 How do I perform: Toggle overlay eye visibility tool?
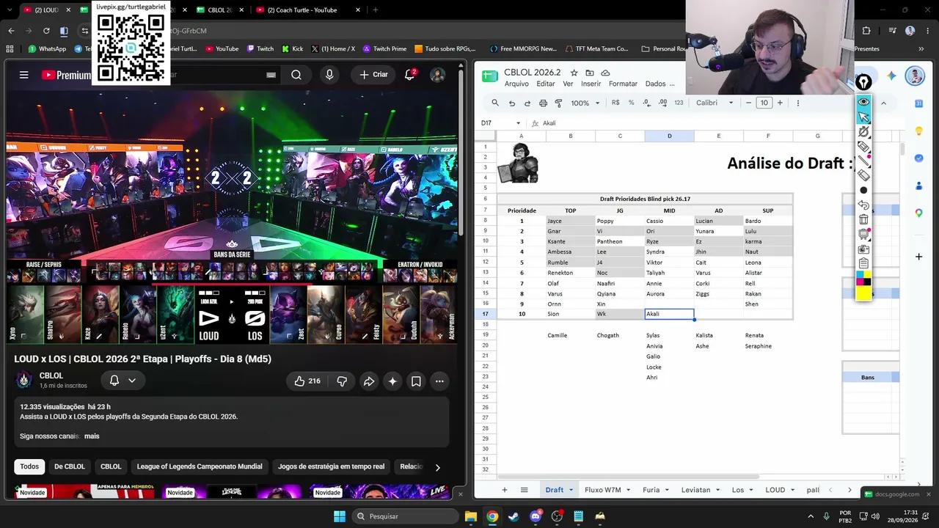tap(863, 101)
